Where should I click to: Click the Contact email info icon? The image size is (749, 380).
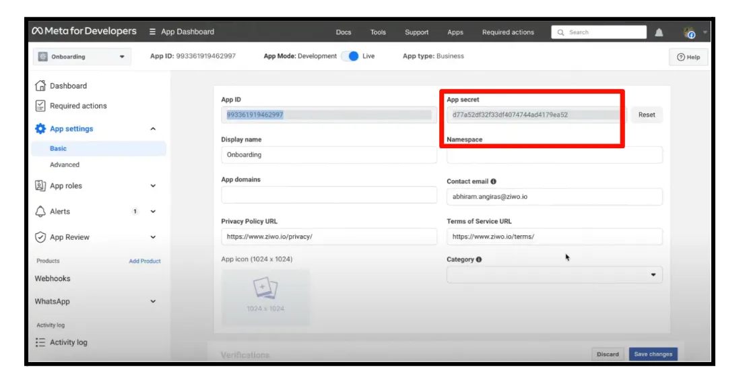point(494,182)
